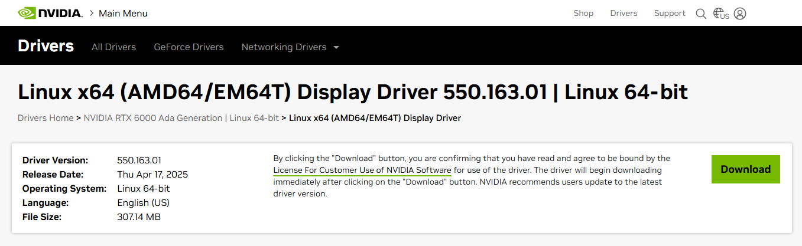The image size is (802, 246).
Task: Click the page heading Linux x64 Display Driver
Action: 353,93
